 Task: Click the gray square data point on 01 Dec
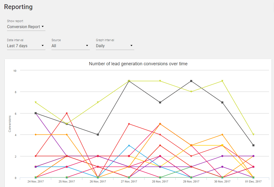point(253,145)
